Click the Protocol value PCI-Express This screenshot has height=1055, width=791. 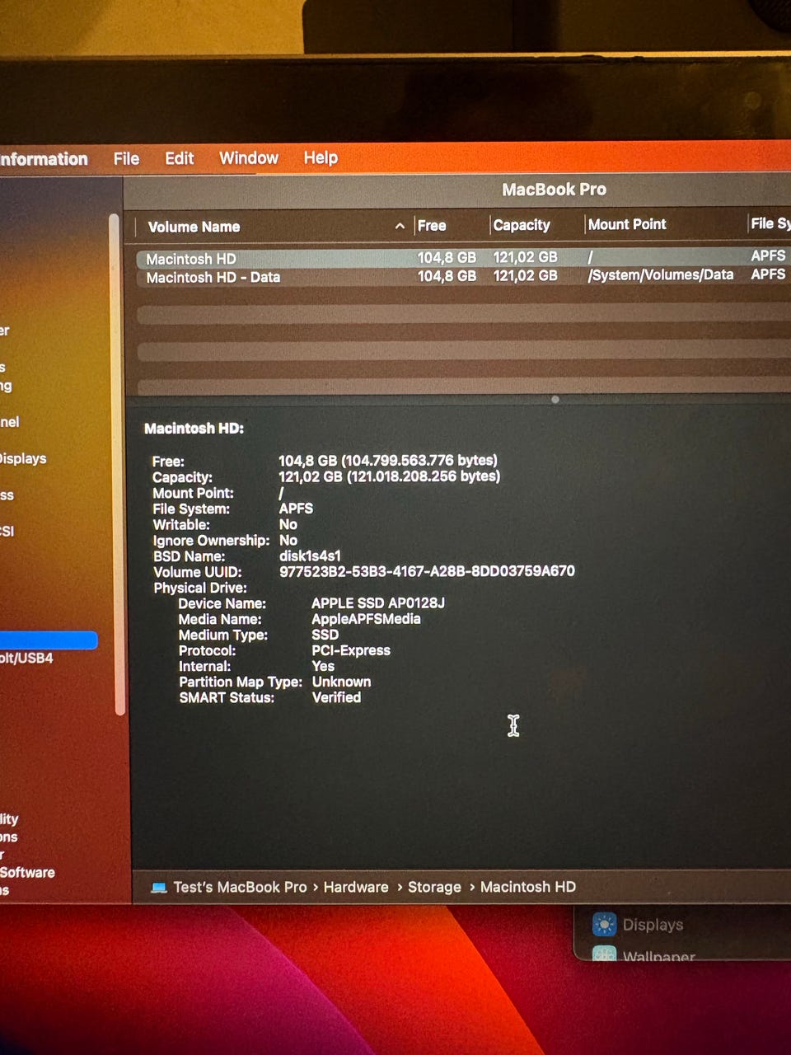pyautogui.click(x=351, y=650)
